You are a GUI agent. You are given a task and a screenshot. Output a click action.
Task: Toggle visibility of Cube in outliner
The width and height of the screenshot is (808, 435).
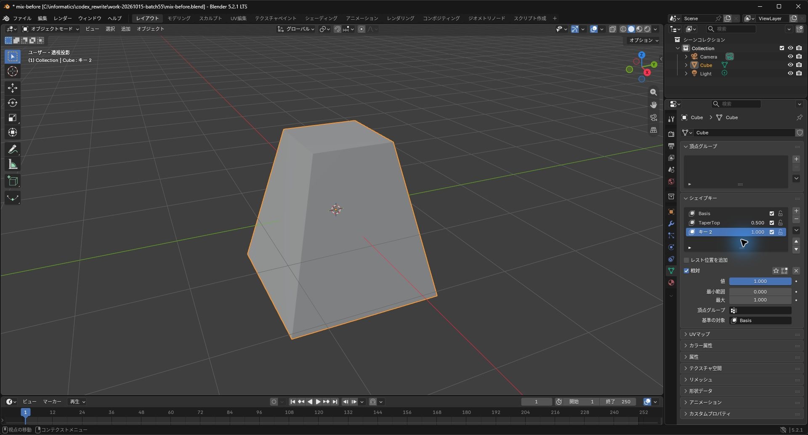click(x=790, y=65)
